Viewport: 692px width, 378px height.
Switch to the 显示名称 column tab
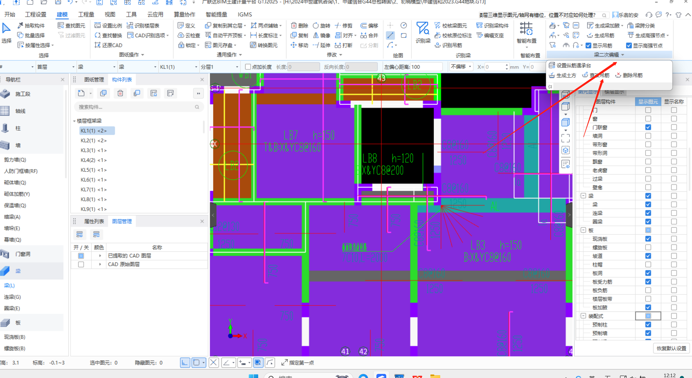tap(674, 102)
